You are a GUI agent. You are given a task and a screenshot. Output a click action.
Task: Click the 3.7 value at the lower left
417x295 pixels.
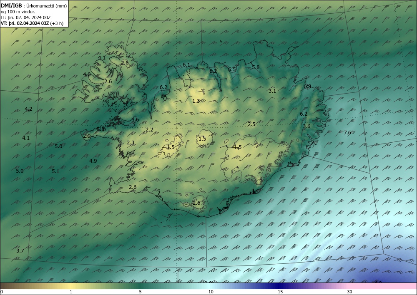click(20, 251)
